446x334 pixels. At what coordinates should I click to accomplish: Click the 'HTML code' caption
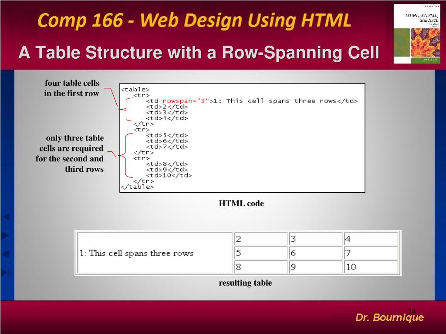click(x=241, y=204)
